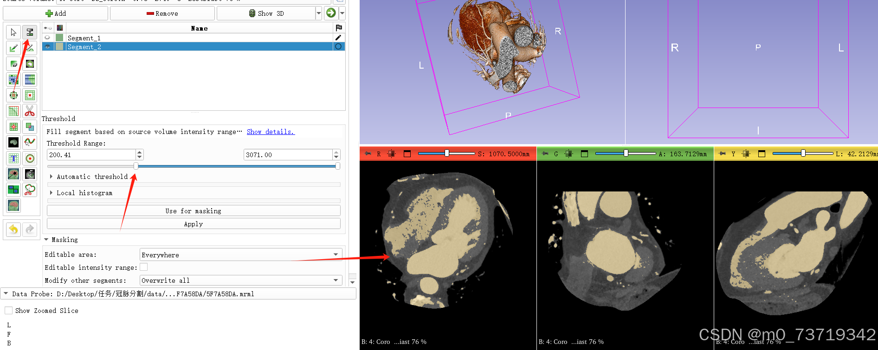This screenshot has width=878, height=350.
Task: Click the green slice offset slider
Action: [x=626, y=153]
